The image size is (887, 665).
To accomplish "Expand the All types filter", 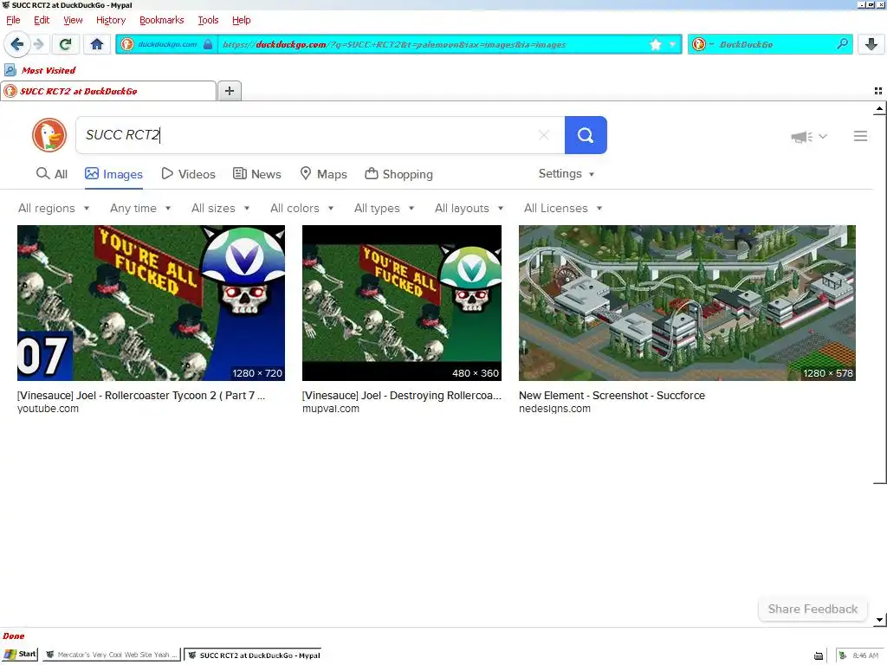I will (384, 208).
